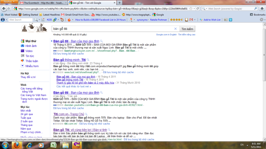Screen dimensions: 266x149
Task: Switch to the Thư Ecomtech mail tab
Action: [43, 3]
